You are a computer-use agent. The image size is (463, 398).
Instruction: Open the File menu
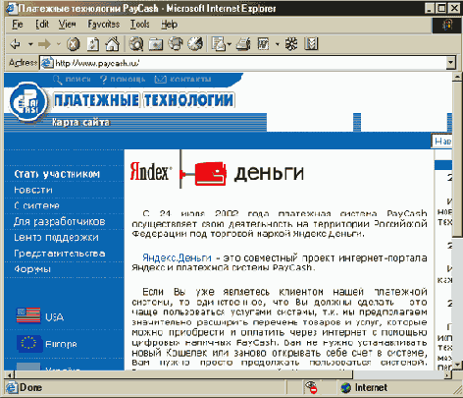pos(18,25)
